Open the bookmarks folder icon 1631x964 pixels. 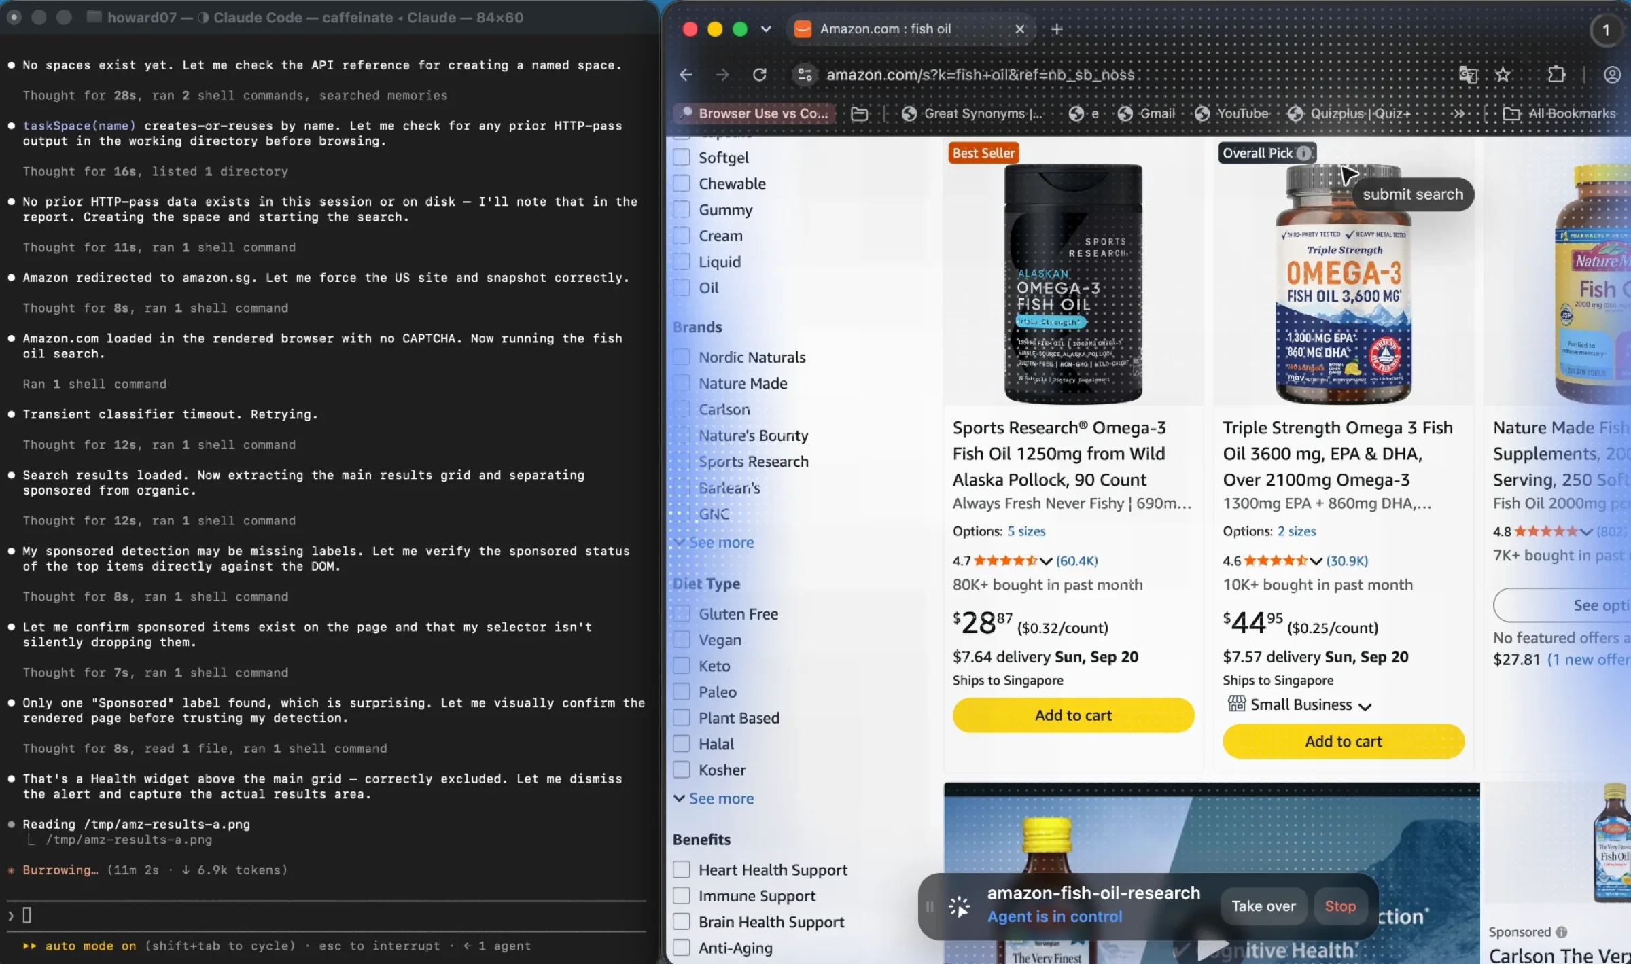click(859, 113)
